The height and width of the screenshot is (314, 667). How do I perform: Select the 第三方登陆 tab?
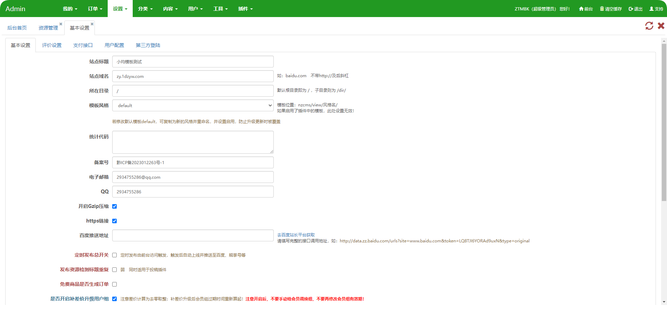point(148,45)
